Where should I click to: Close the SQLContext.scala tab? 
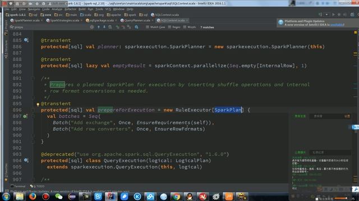pyautogui.click(x=187, y=20)
